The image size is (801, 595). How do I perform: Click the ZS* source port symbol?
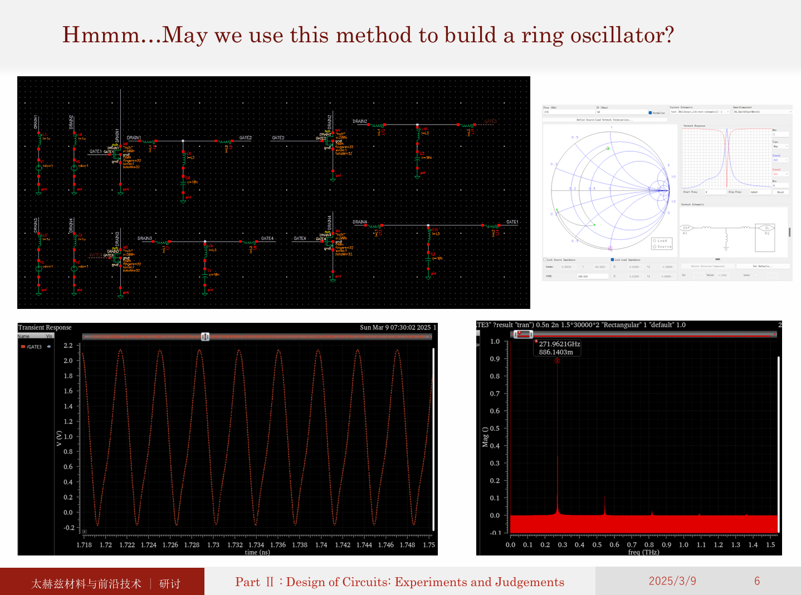point(687,228)
